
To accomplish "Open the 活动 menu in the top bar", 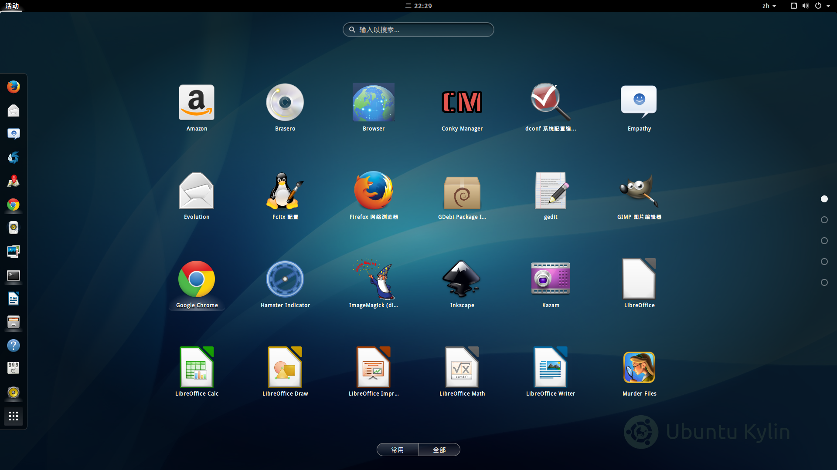I will 12,6.
